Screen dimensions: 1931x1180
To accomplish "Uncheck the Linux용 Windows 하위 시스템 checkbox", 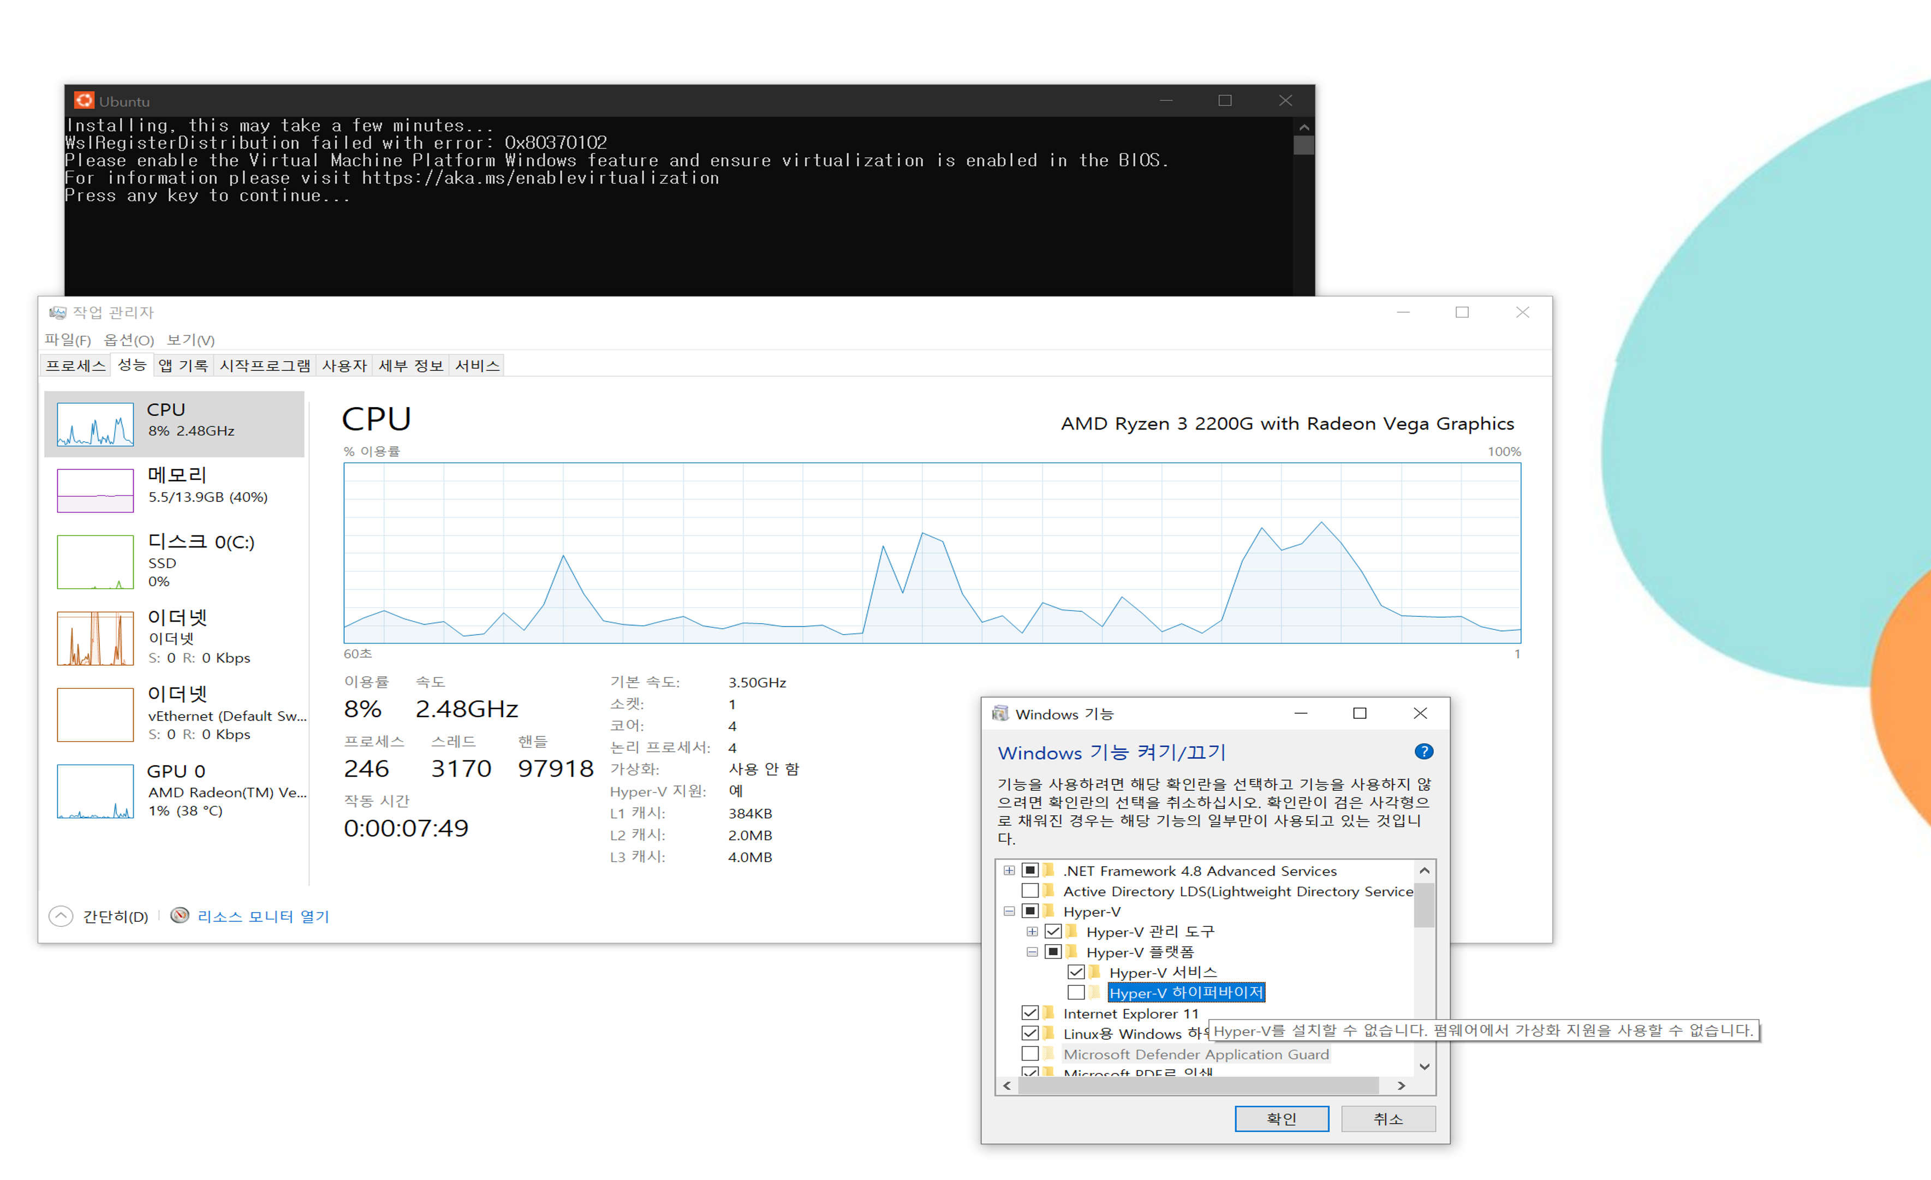I will click(1030, 1033).
